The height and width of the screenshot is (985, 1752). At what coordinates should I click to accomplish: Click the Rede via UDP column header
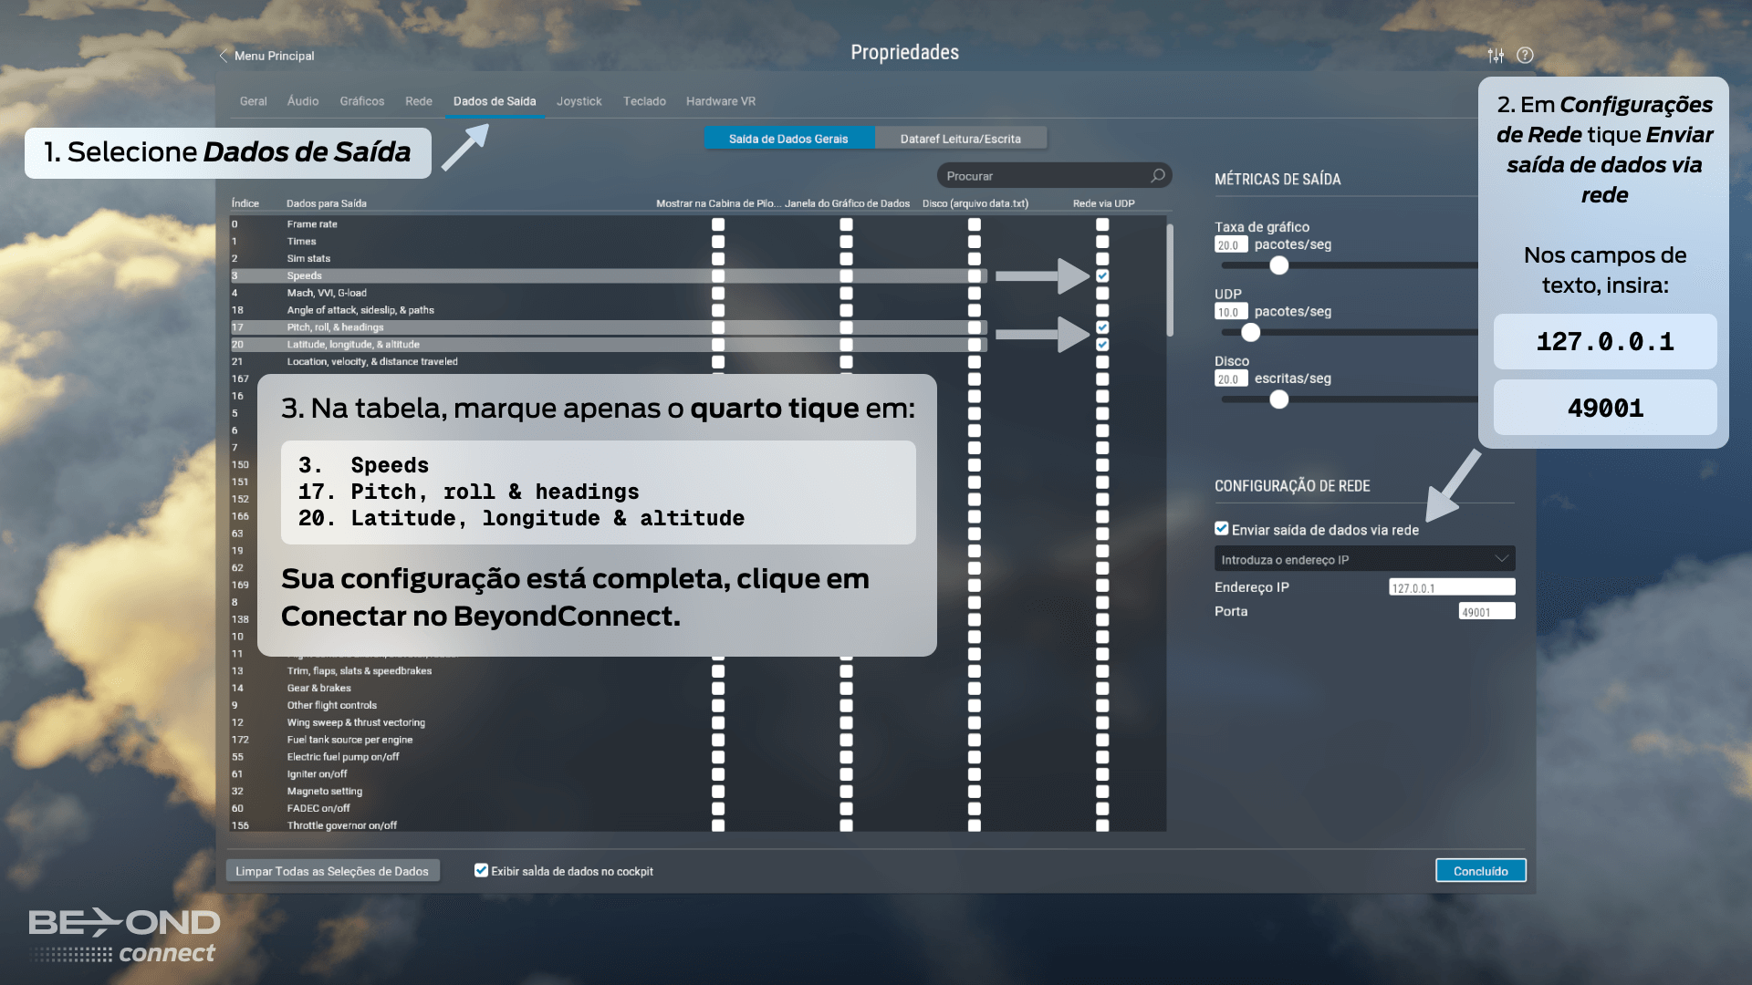[1104, 203]
